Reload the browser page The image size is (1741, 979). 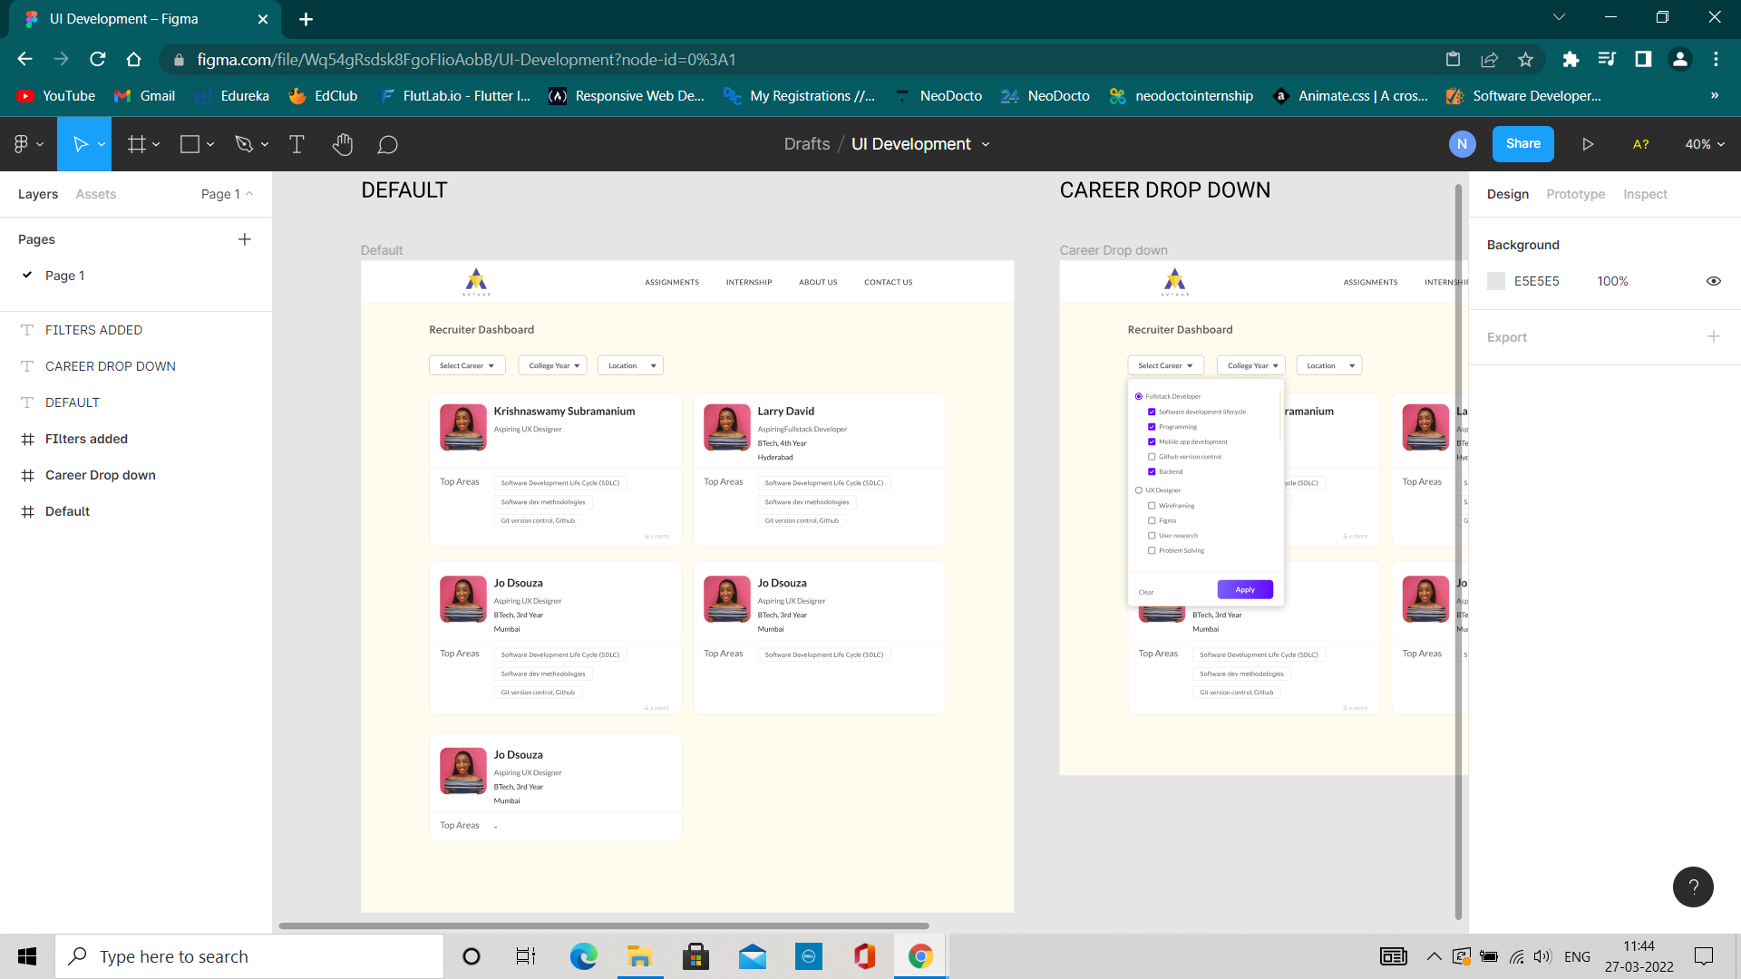coord(98,59)
